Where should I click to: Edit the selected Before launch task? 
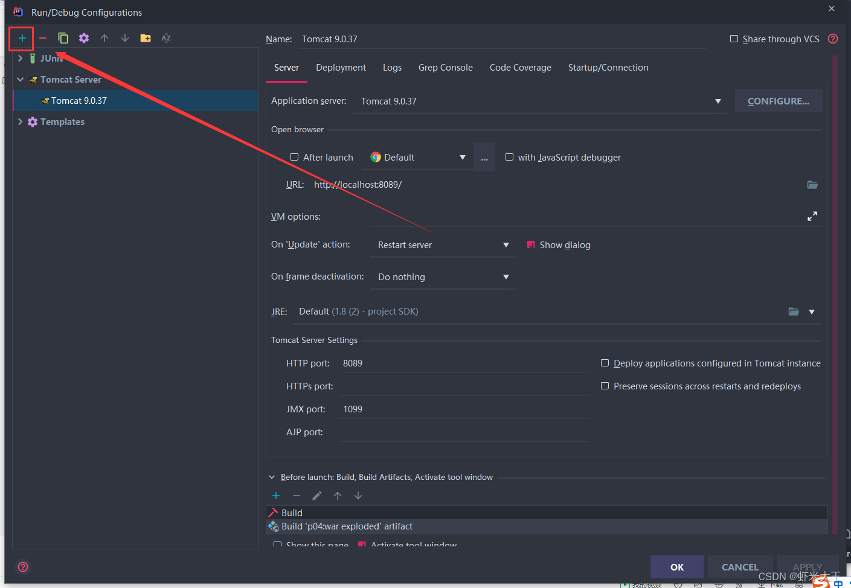[317, 496]
